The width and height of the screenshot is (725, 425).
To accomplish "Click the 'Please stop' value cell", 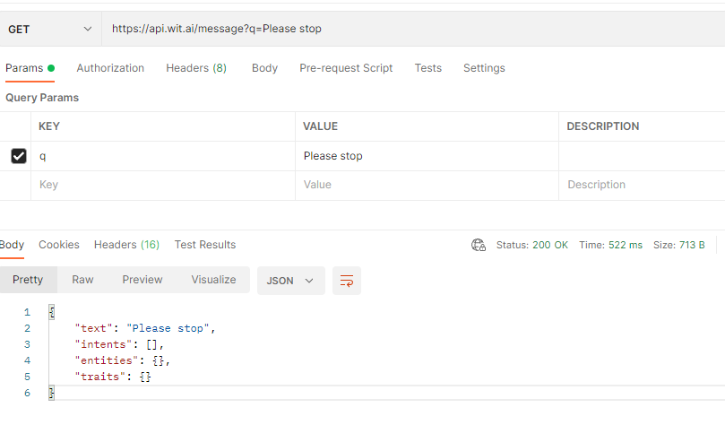I will point(427,156).
